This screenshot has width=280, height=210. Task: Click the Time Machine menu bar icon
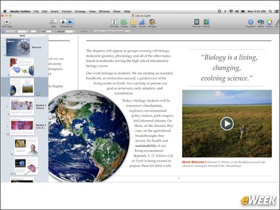219,11
